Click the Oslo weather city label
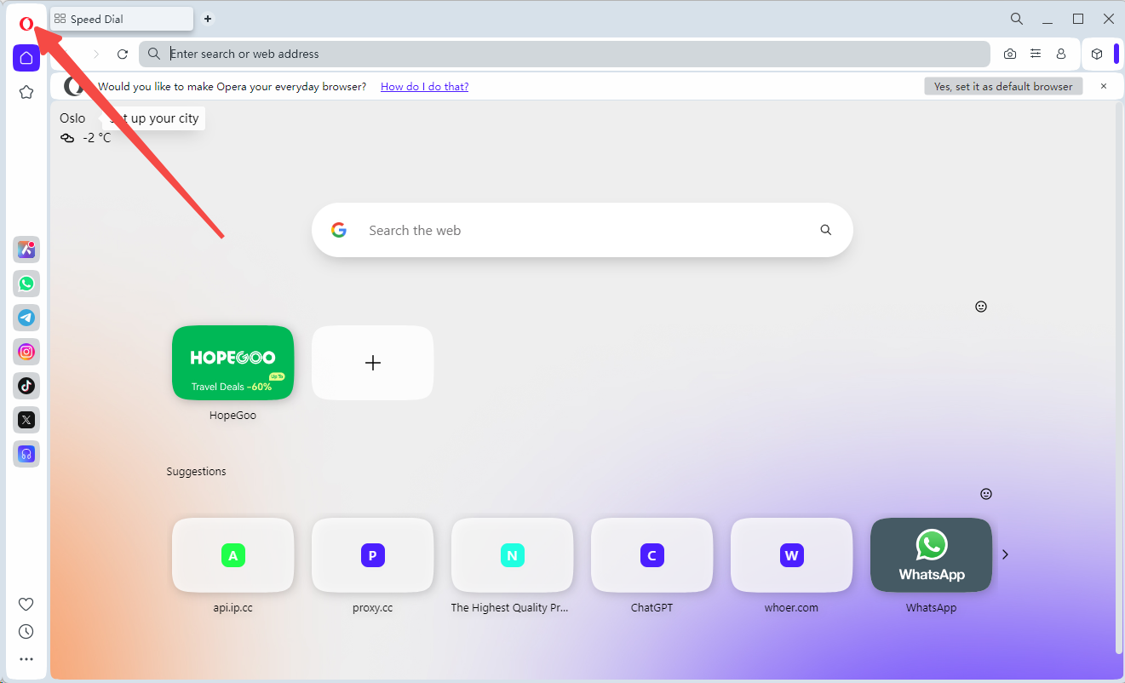Screen dimensions: 1125x683 72,118
